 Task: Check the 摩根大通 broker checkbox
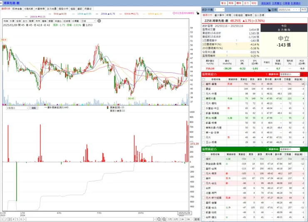coord(204,99)
